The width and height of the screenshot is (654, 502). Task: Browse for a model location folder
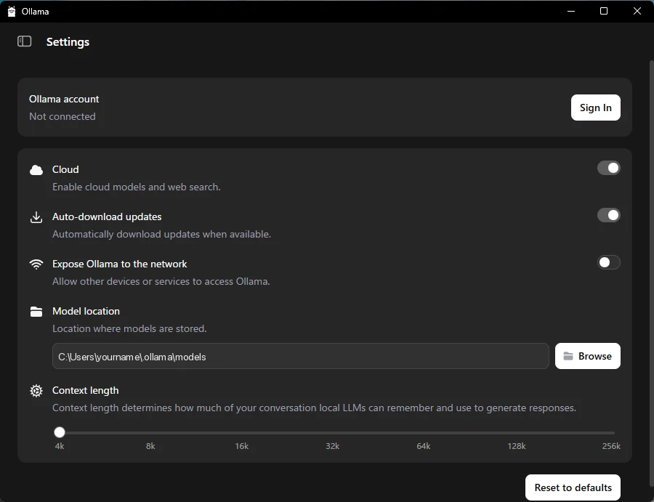588,356
